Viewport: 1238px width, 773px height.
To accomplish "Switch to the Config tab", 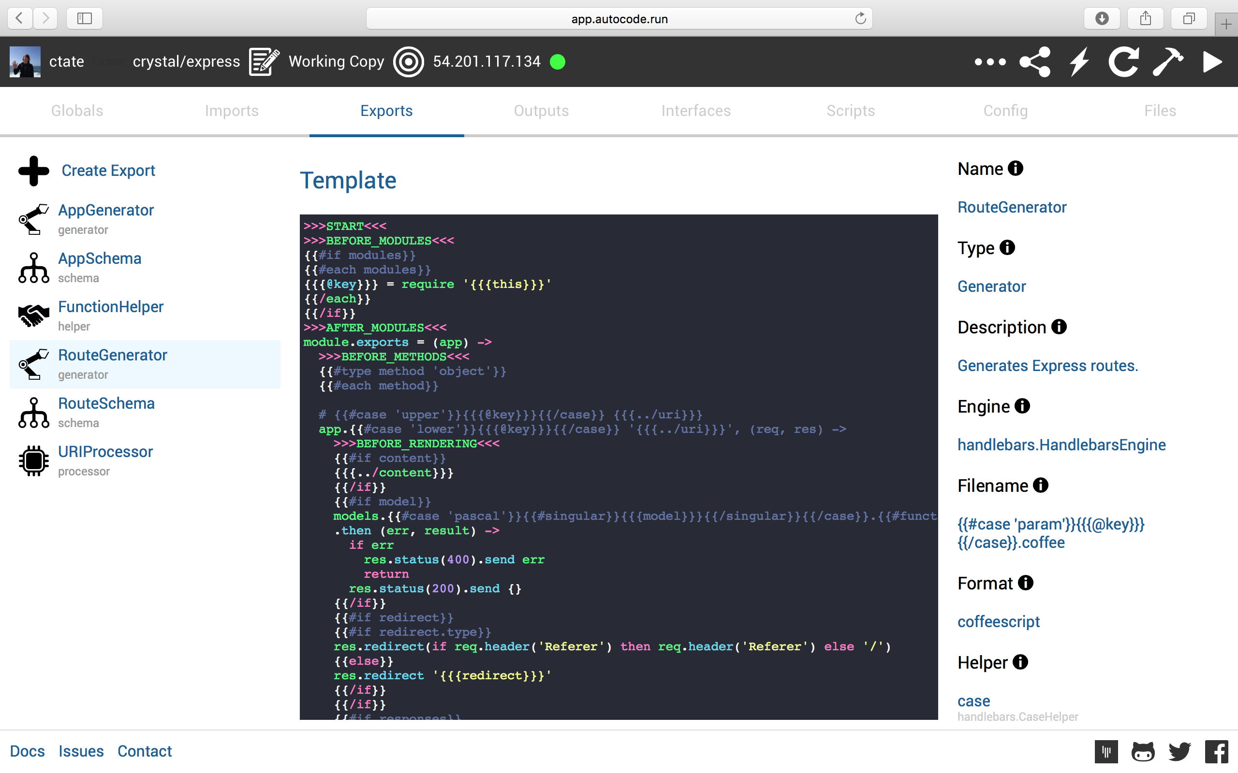I will tap(1005, 111).
